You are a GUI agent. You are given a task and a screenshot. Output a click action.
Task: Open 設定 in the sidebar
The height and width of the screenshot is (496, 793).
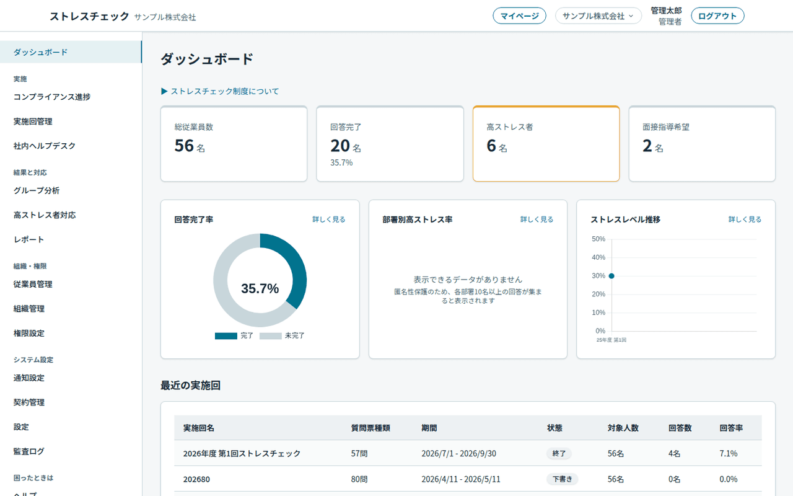71,427
